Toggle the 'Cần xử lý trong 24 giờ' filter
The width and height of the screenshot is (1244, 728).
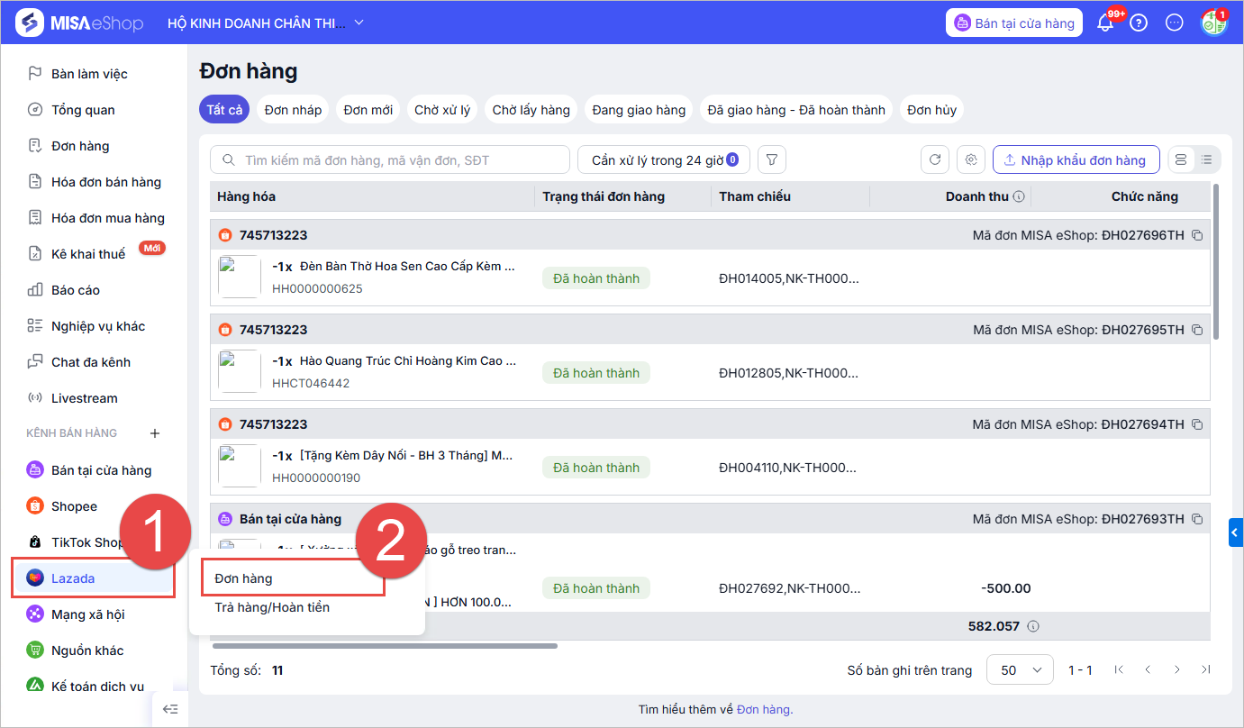[x=664, y=160]
